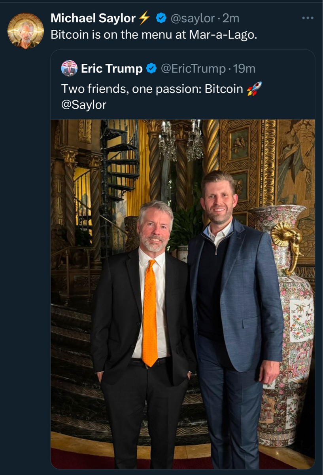The width and height of the screenshot is (323, 475).
Task: Open the three-dot more options menu
Action: coord(307,18)
